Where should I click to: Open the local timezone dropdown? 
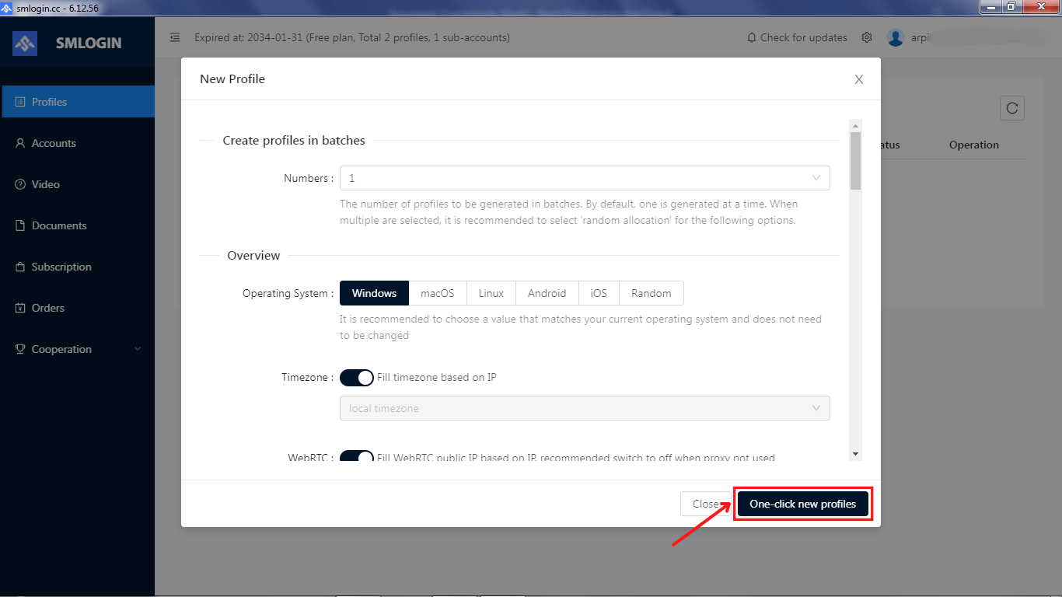tap(816, 407)
